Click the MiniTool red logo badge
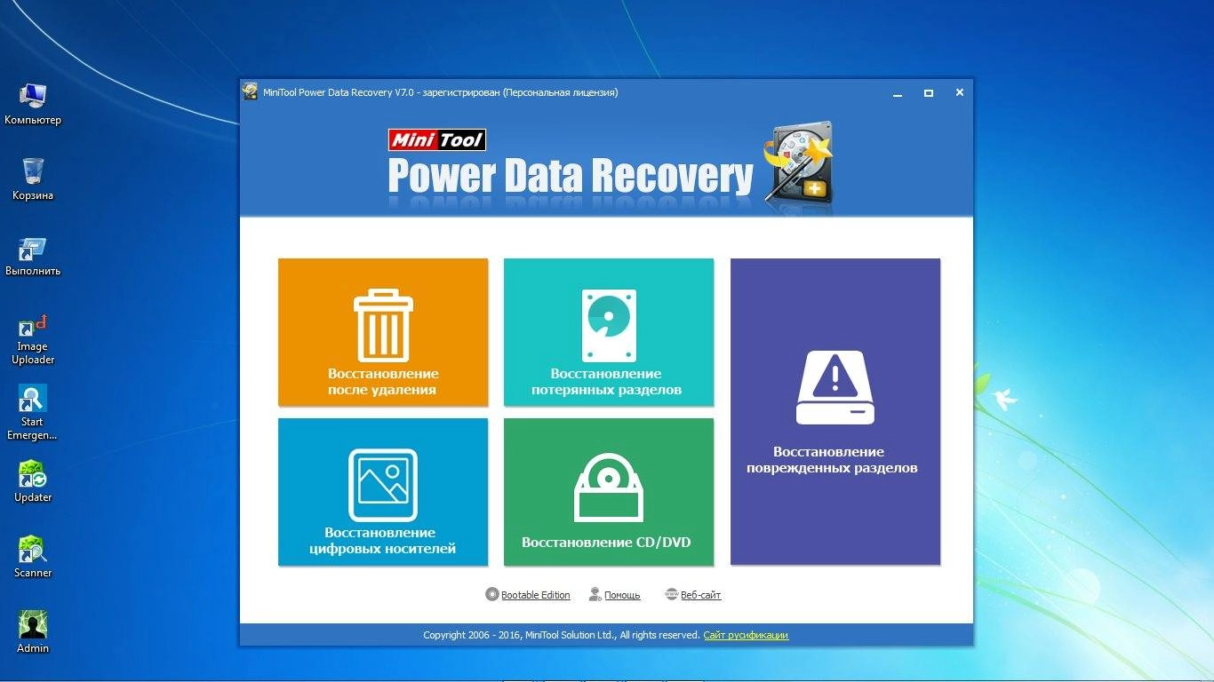Image resolution: width=1214 pixels, height=682 pixels. [436, 139]
